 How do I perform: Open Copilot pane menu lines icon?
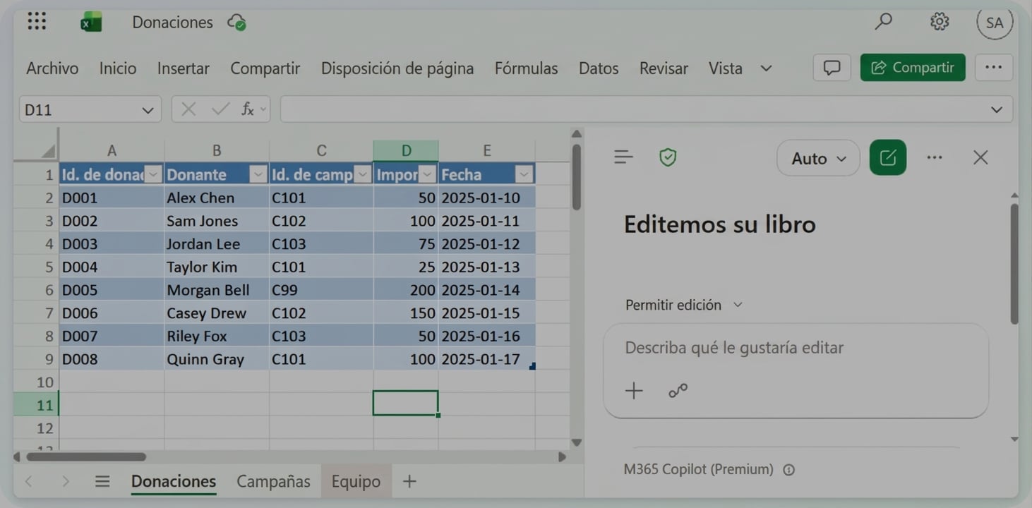click(623, 157)
